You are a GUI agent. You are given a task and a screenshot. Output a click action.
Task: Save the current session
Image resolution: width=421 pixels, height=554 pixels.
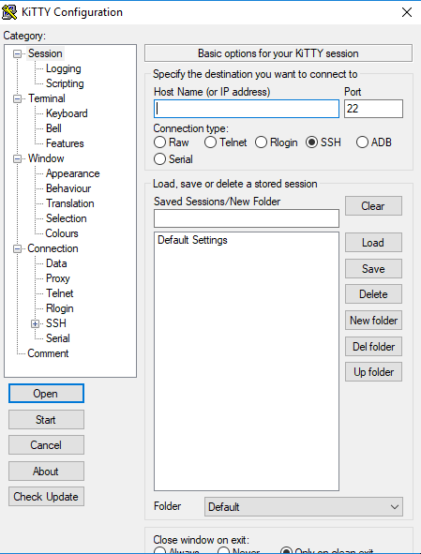click(x=373, y=268)
